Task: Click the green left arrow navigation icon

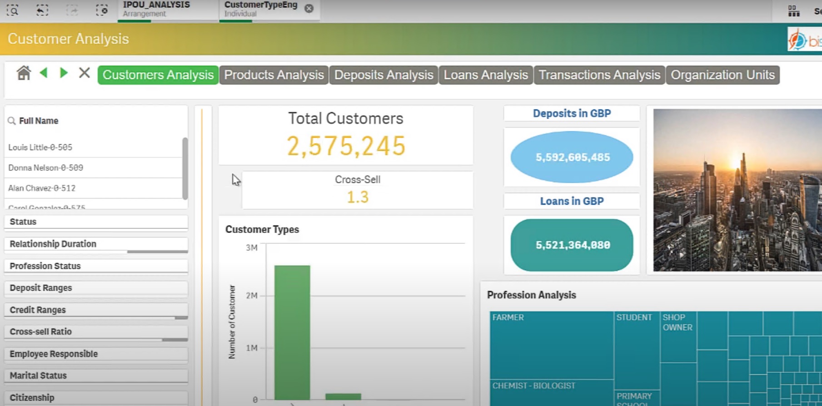Action: (44, 73)
